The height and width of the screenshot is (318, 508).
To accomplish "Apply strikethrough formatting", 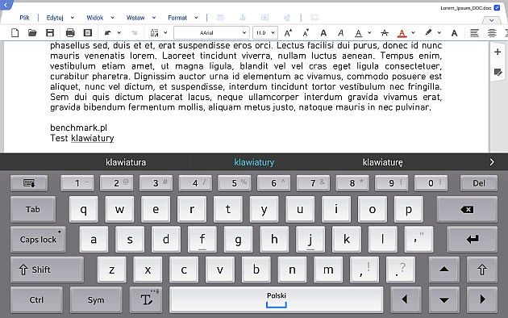I will [x=385, y=33].
